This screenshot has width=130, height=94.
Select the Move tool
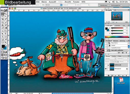(6, 14)
